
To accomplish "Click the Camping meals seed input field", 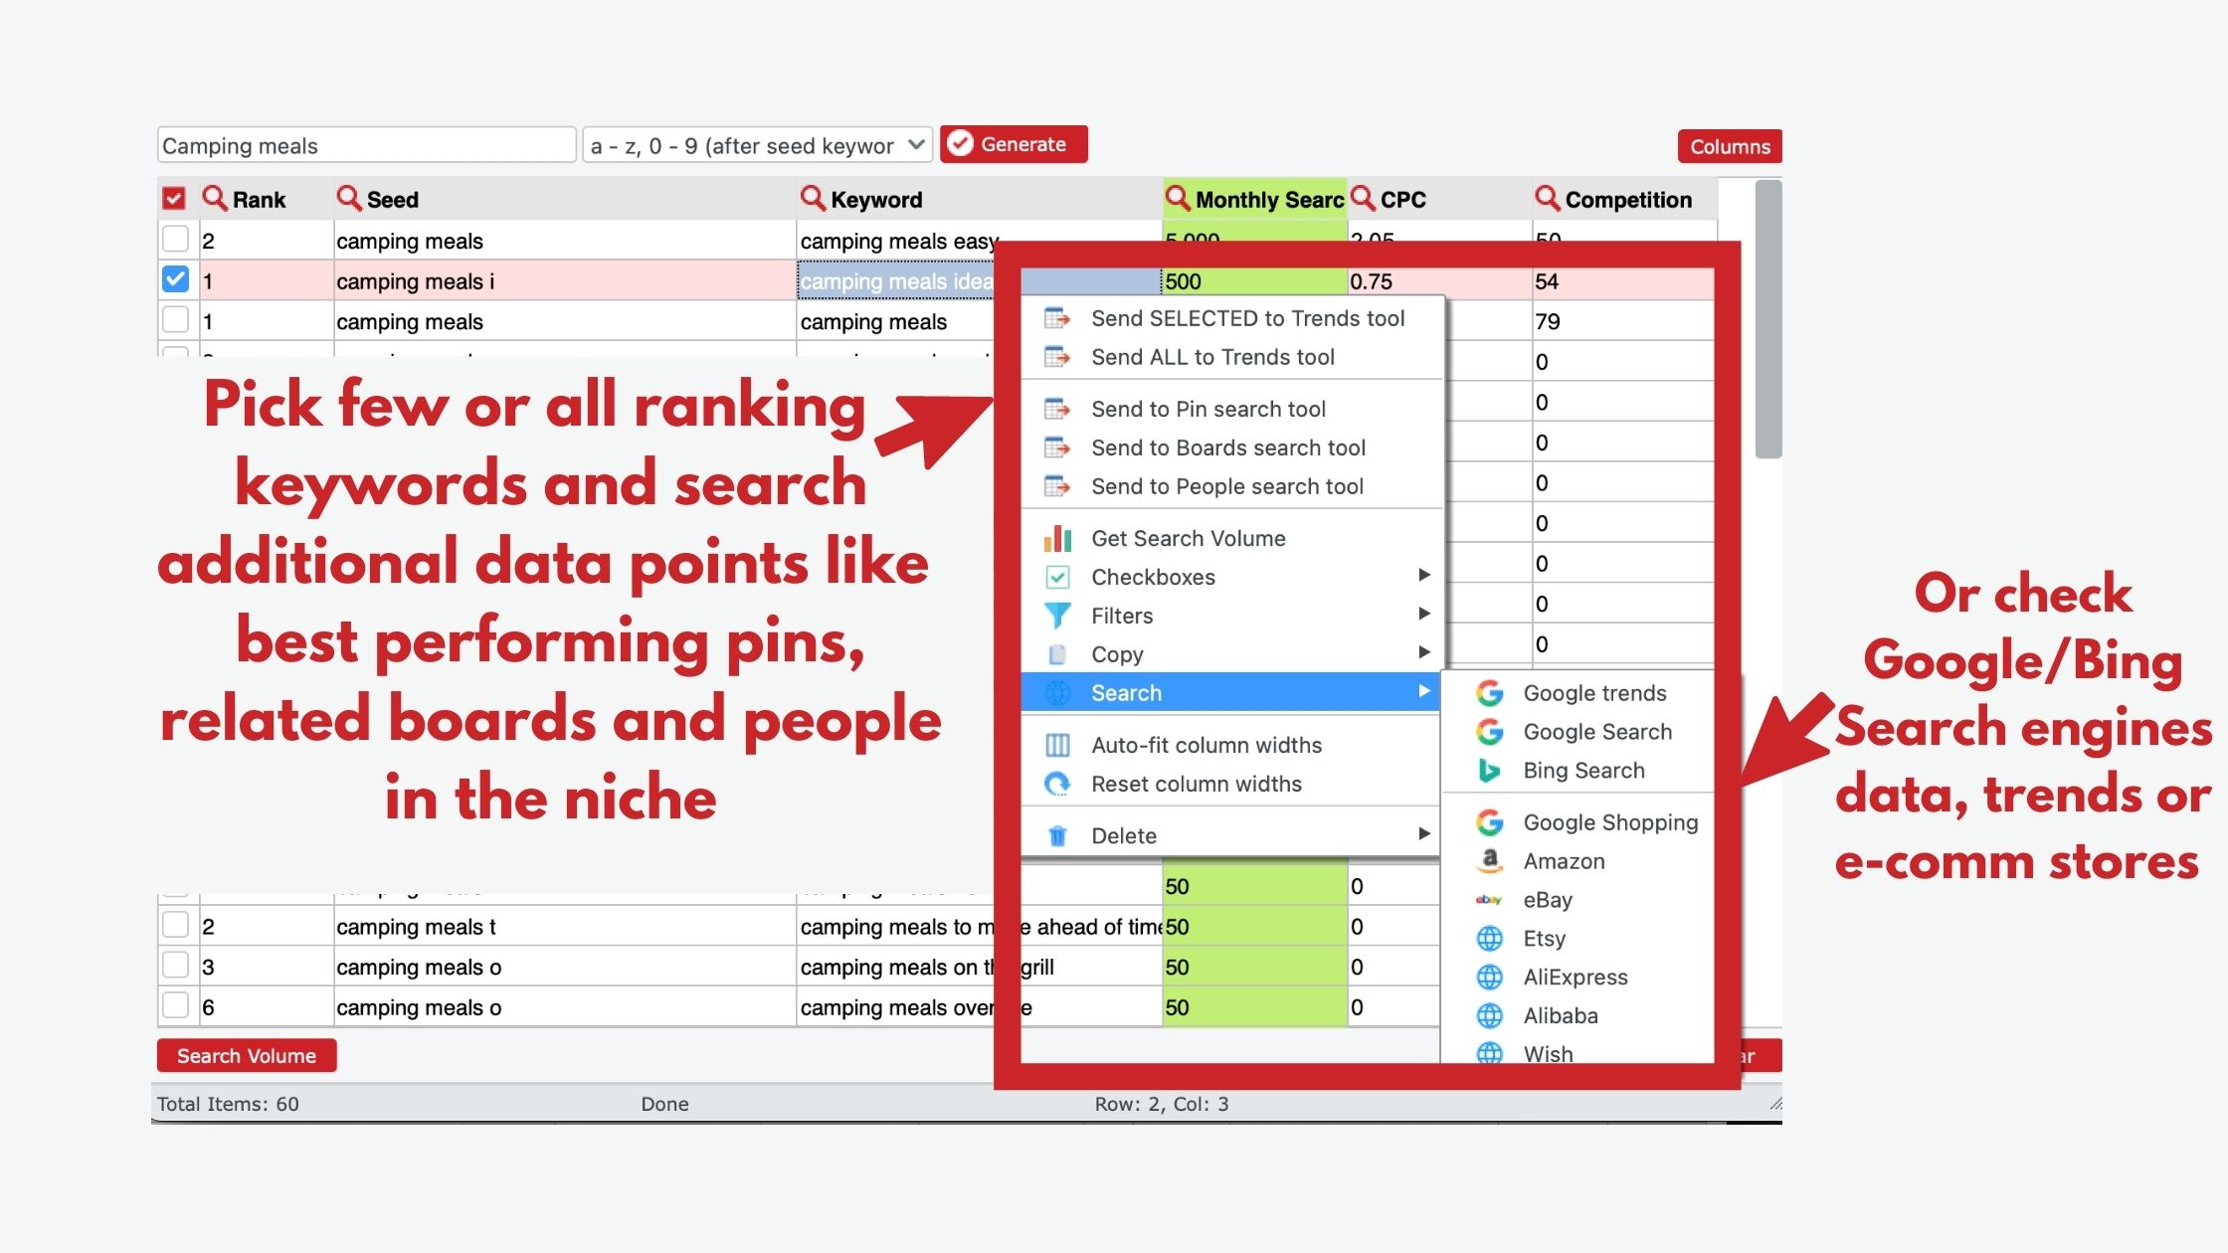I will pos(367,145).
